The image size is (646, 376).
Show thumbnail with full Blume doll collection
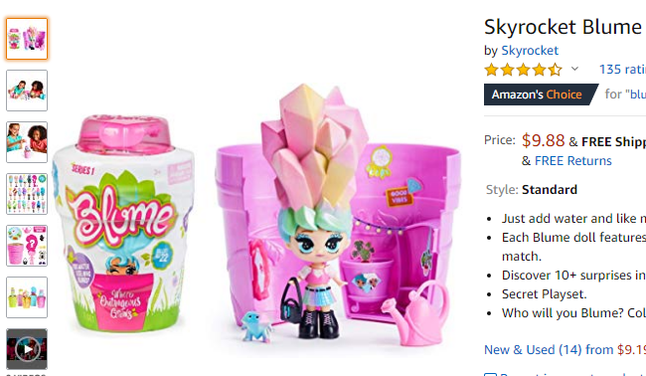tap(27, 194)
